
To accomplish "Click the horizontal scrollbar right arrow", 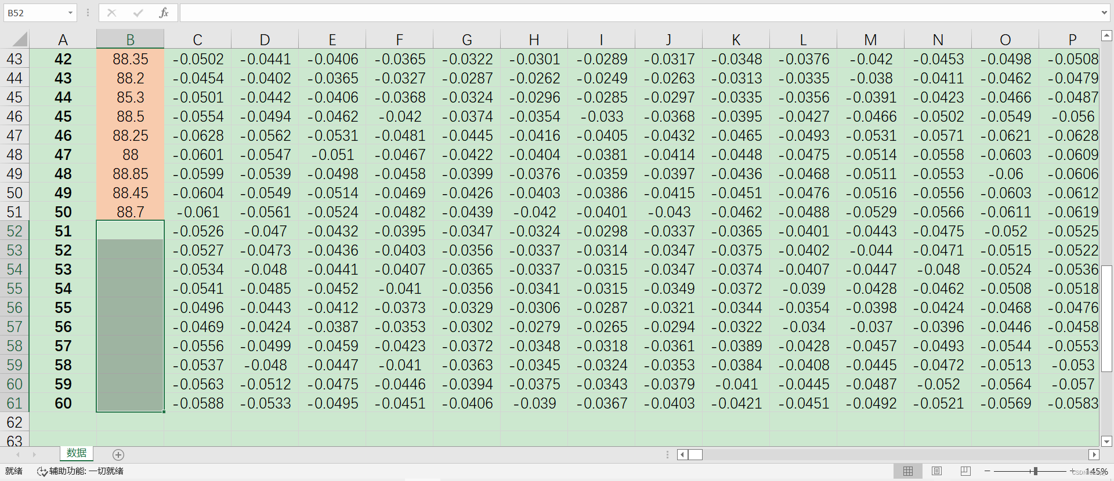I will pos(1094,455).
